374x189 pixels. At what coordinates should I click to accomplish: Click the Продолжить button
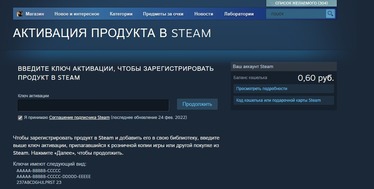pyautogui.click(x=197, y=104)
